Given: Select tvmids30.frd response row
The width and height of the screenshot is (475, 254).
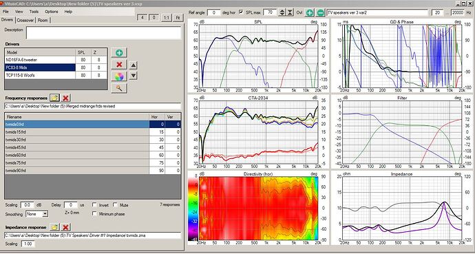Looking at the screenshot, I should click(x=93, y=140).
